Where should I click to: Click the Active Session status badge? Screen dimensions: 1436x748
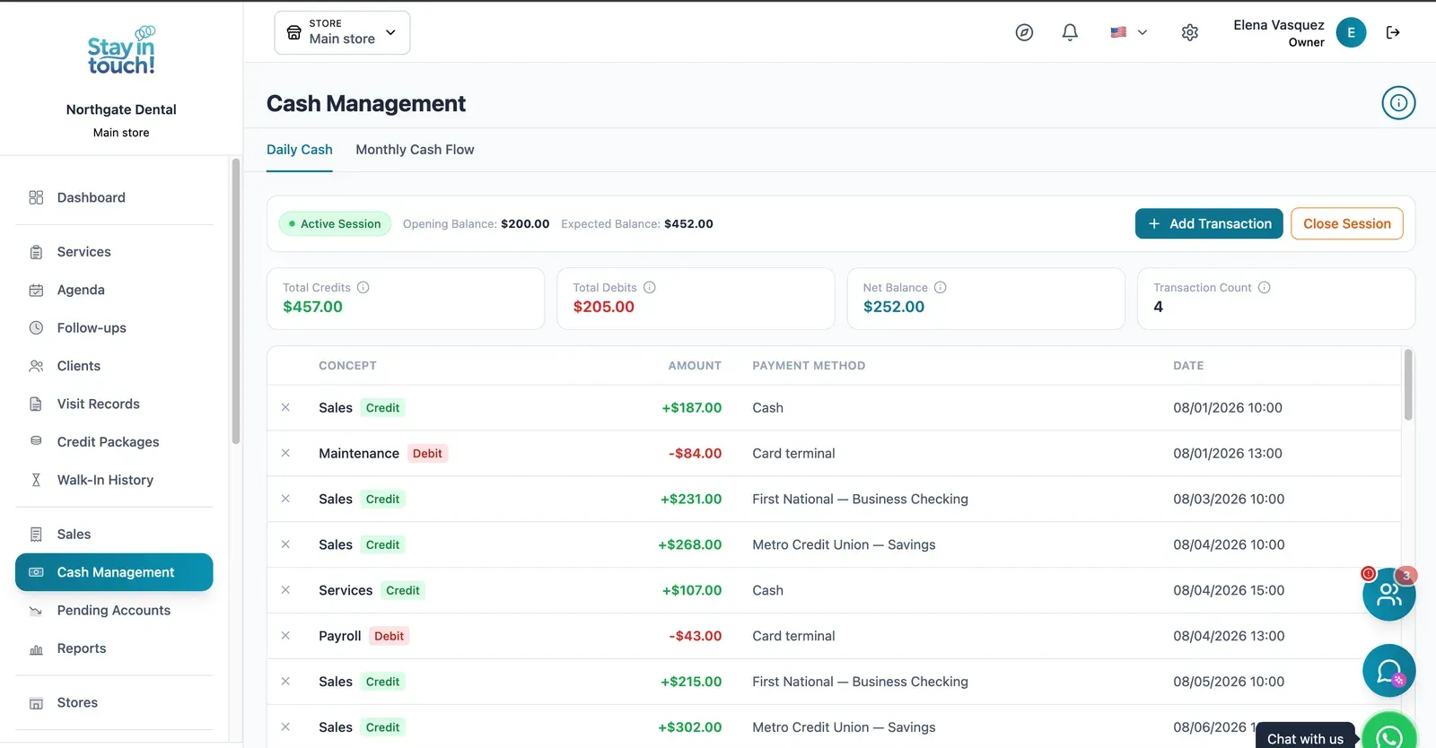(x=335, y=224)
